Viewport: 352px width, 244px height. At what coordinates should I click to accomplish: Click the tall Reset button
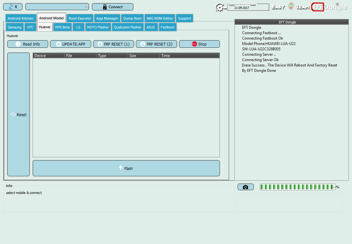[18, 114]
